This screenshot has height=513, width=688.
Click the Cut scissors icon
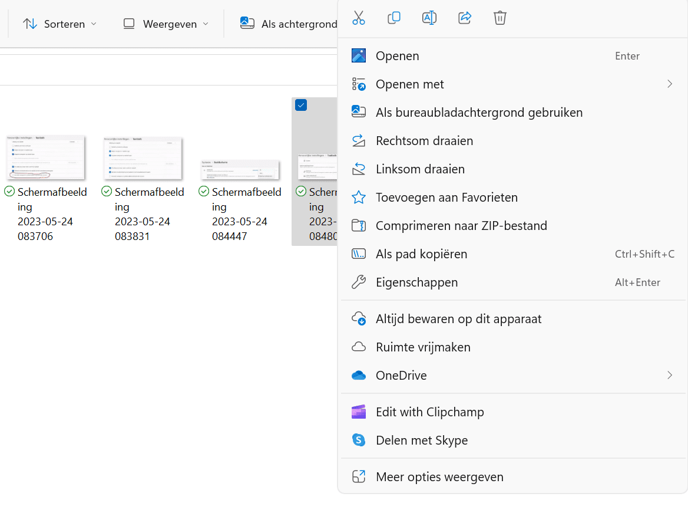pyautogui.click(x=359, y=18)
